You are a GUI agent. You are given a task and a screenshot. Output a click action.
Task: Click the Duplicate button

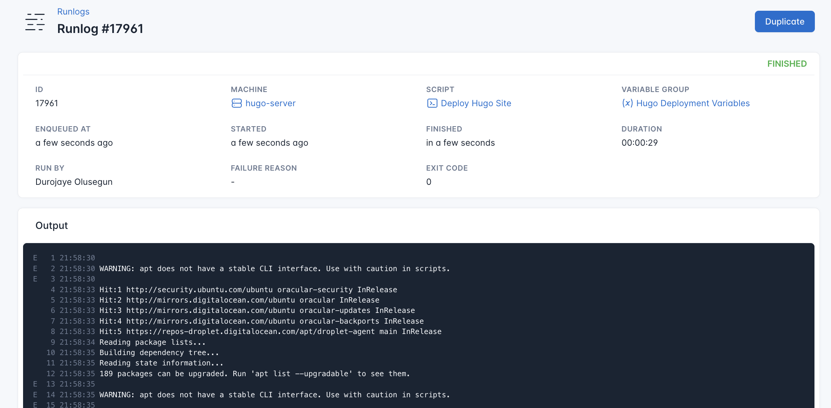[784, 21]
